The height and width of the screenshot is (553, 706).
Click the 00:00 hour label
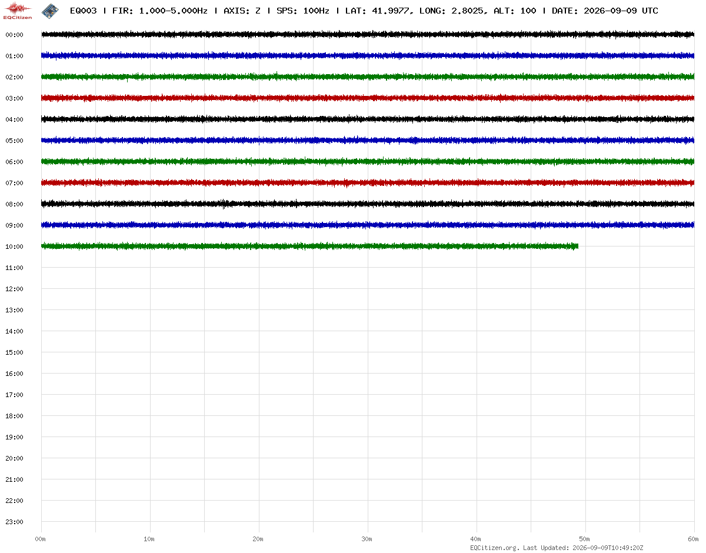(14, 35)
